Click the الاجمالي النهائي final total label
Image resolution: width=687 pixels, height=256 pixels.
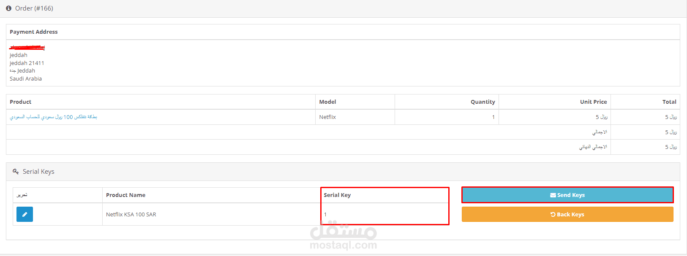point(593,147)
